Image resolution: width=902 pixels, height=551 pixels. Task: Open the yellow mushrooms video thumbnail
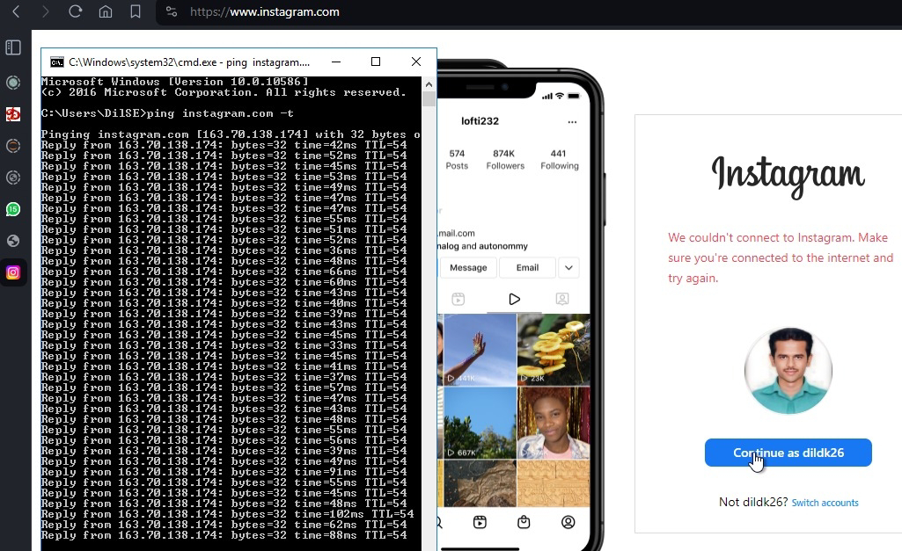[554, 350]
